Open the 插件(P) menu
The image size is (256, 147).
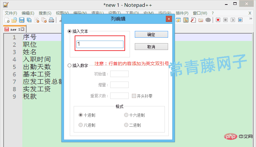[182, 13]
